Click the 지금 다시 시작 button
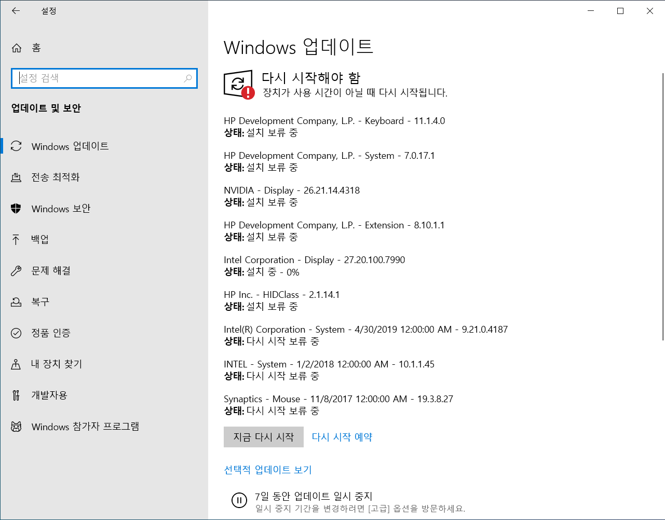 point(264,437)
